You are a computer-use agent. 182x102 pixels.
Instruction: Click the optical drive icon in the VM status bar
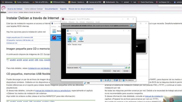(x=104, y=80)
